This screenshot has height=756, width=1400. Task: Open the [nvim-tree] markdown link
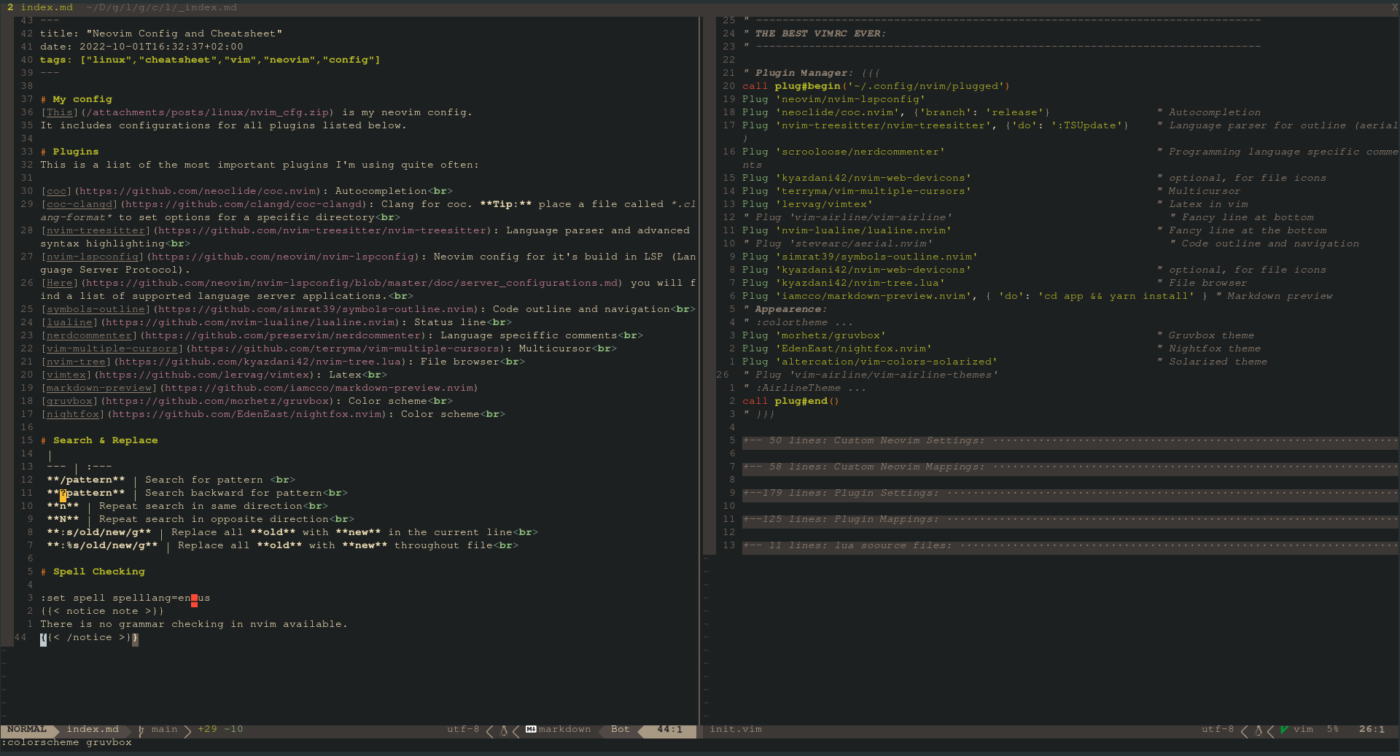tap(76, 362)
